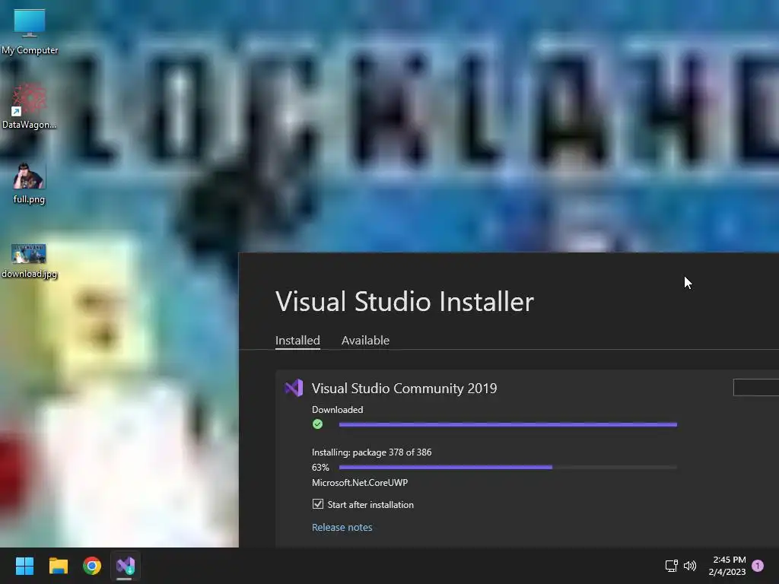Open the notification badge in tray

pyautogui.click(x=758, y=566)
